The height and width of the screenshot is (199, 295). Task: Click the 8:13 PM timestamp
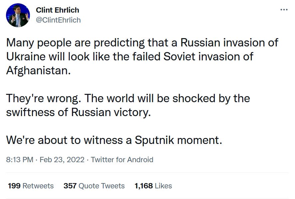20,160
